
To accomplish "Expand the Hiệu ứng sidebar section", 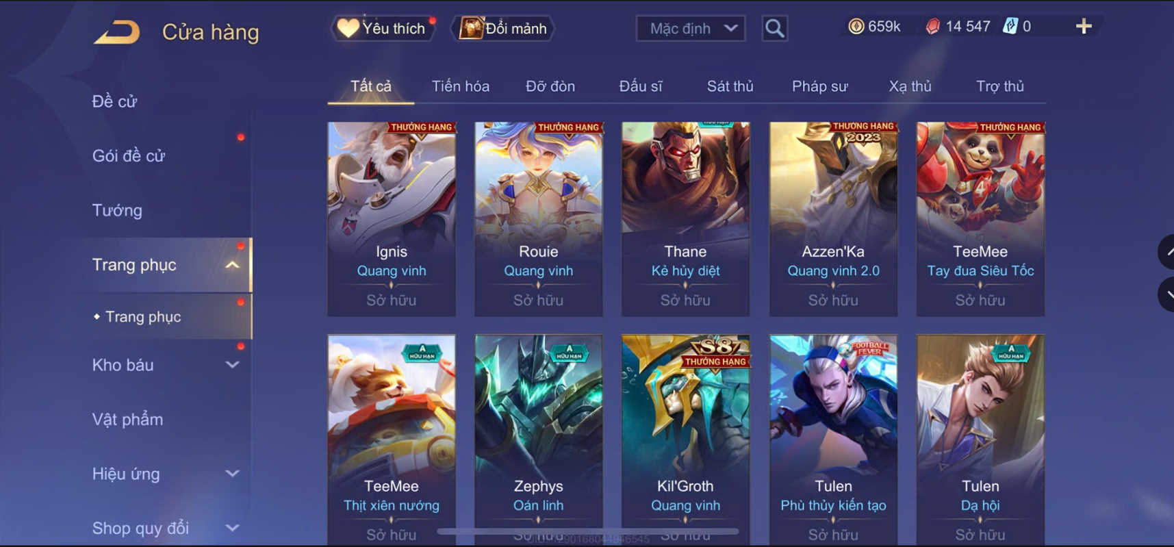I will point(233,474).
